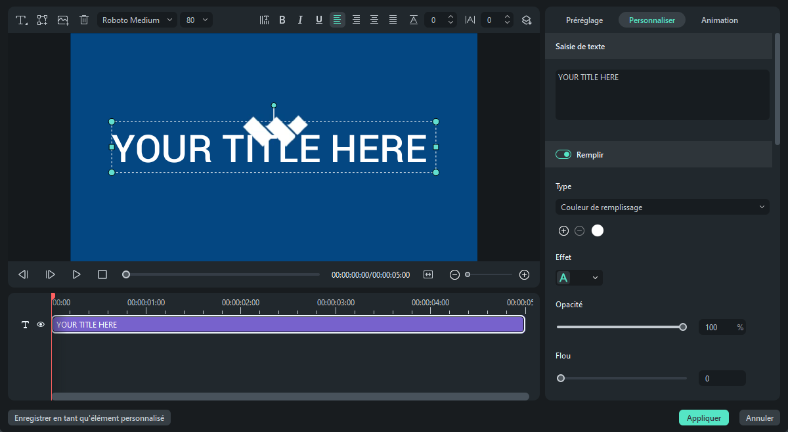Add a fill color with the plus icon

point(563,230)
